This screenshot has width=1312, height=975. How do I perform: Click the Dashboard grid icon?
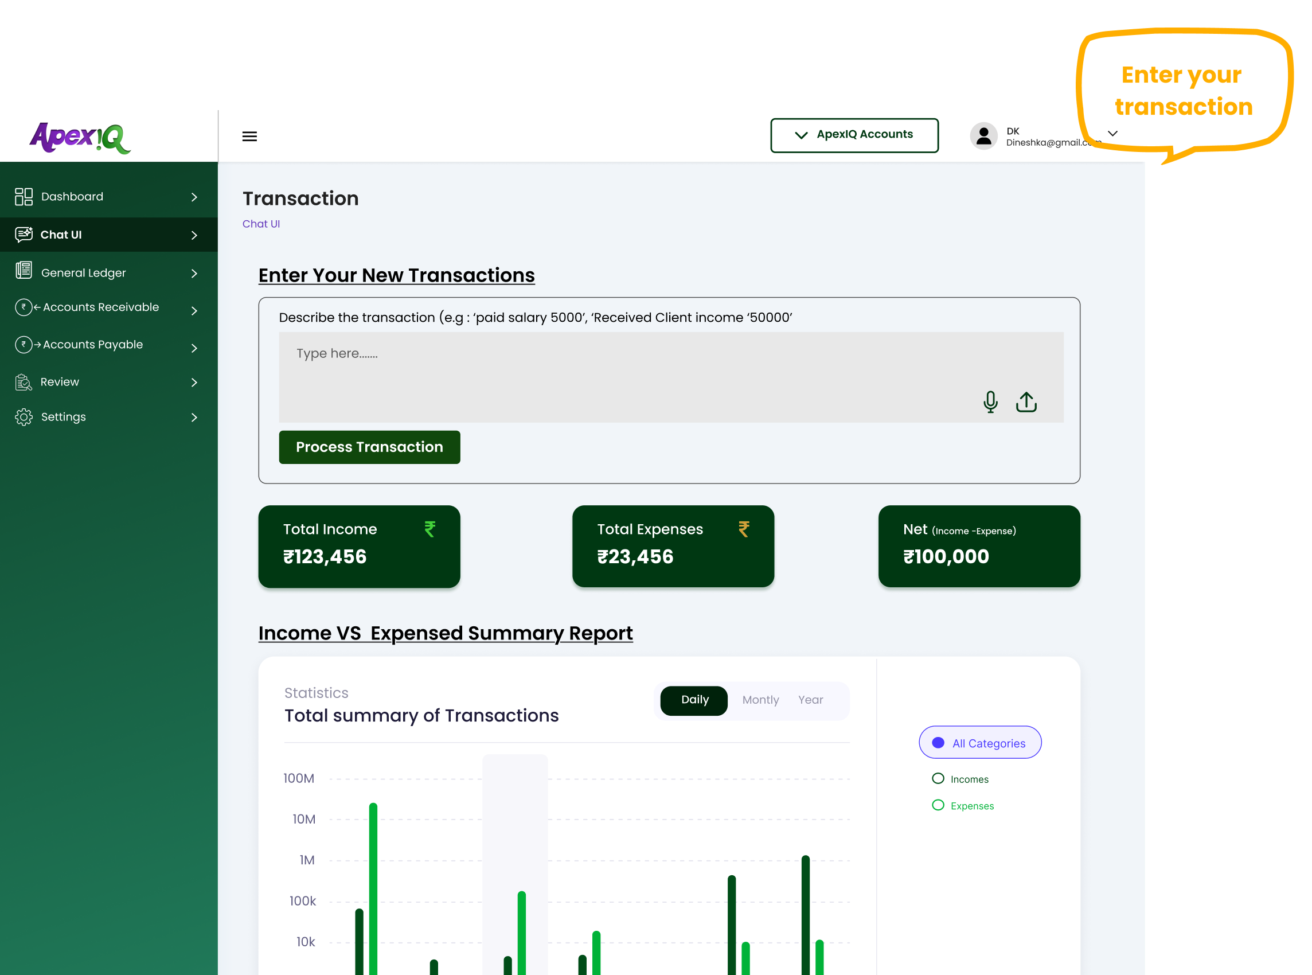pos(24,196)
